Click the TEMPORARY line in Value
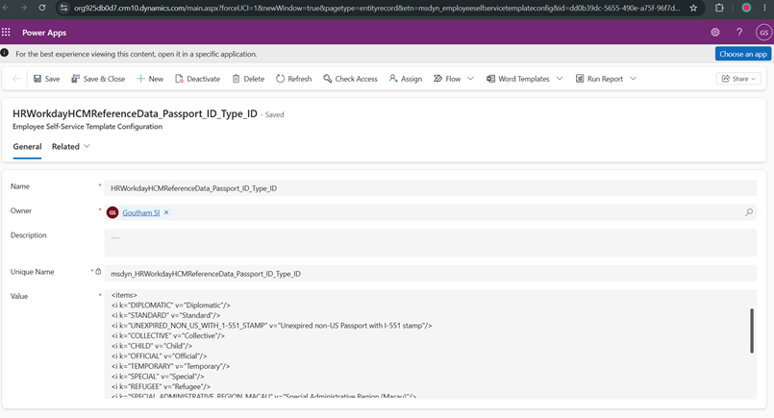 coord(170,366)
